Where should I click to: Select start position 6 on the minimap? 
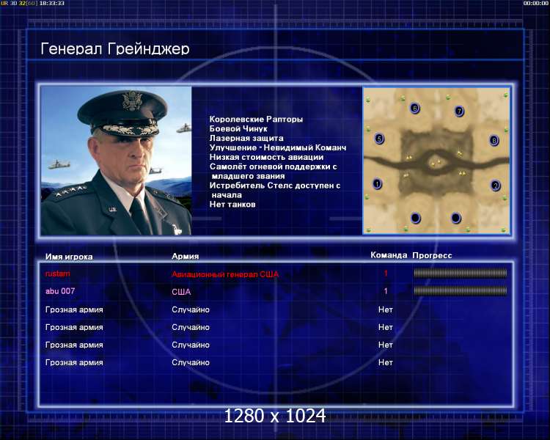pos(414,108)
